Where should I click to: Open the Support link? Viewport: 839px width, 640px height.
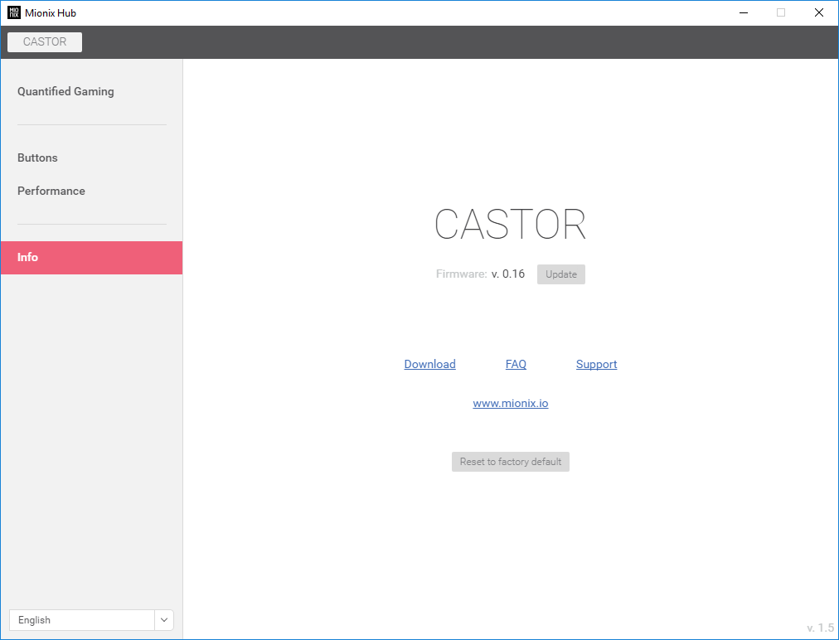pos(597,365)
